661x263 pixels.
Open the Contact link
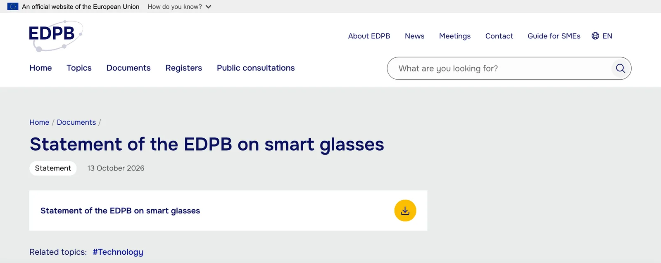[x=499, y=36]
